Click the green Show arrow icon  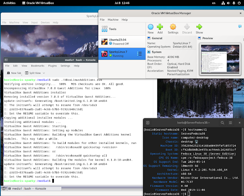click(x=199, y=27)
